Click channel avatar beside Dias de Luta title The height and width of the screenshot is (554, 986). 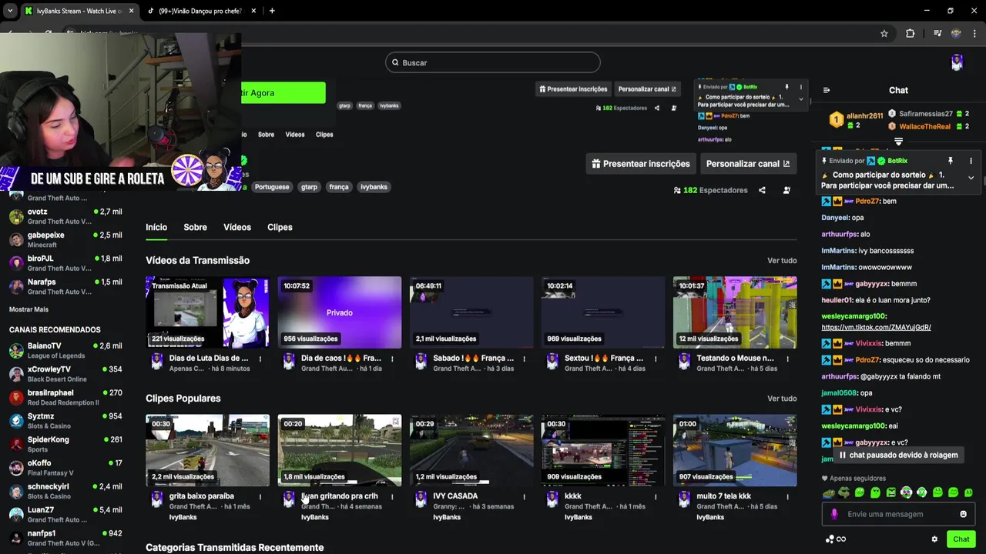pos(157,362)
